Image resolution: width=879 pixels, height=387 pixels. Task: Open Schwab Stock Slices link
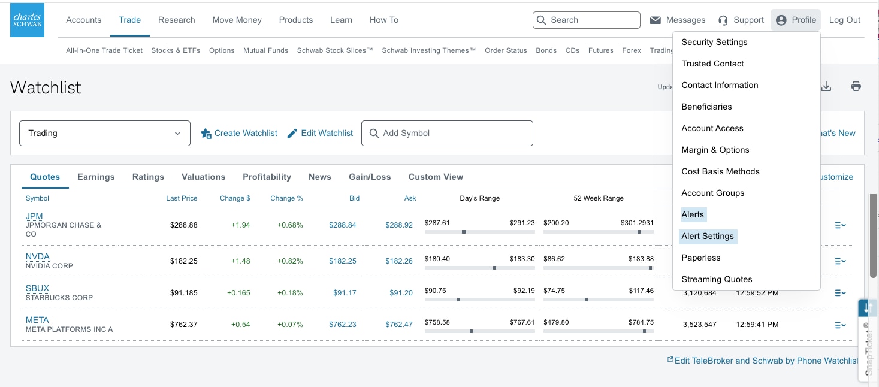pos(335,50)
